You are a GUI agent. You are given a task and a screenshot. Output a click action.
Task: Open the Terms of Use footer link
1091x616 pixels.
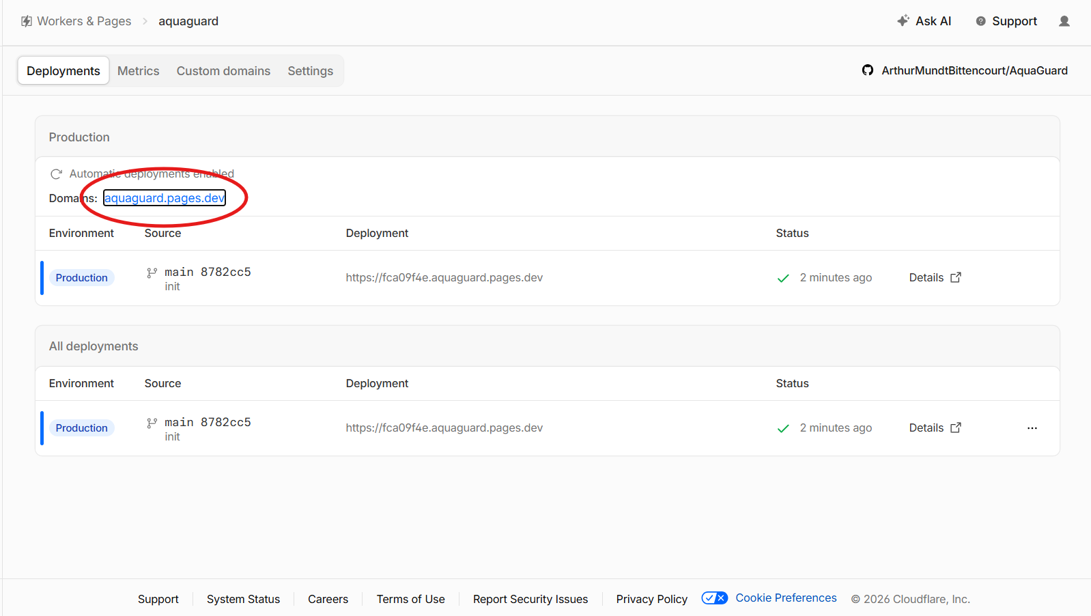pos(410,599)
